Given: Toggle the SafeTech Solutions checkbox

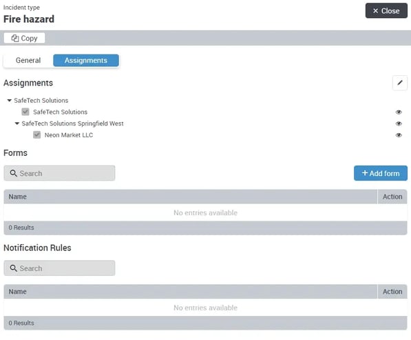Looking at the screenshot, I should [25, 112].
